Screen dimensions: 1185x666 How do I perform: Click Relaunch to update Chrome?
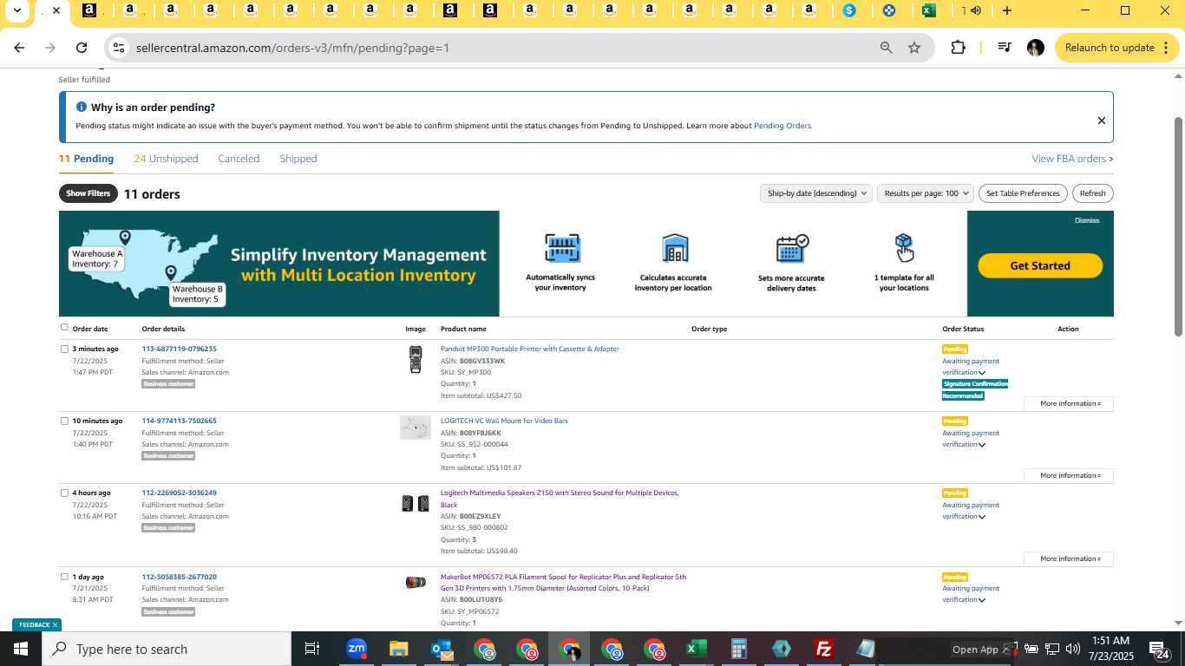tap(1117, 48)
